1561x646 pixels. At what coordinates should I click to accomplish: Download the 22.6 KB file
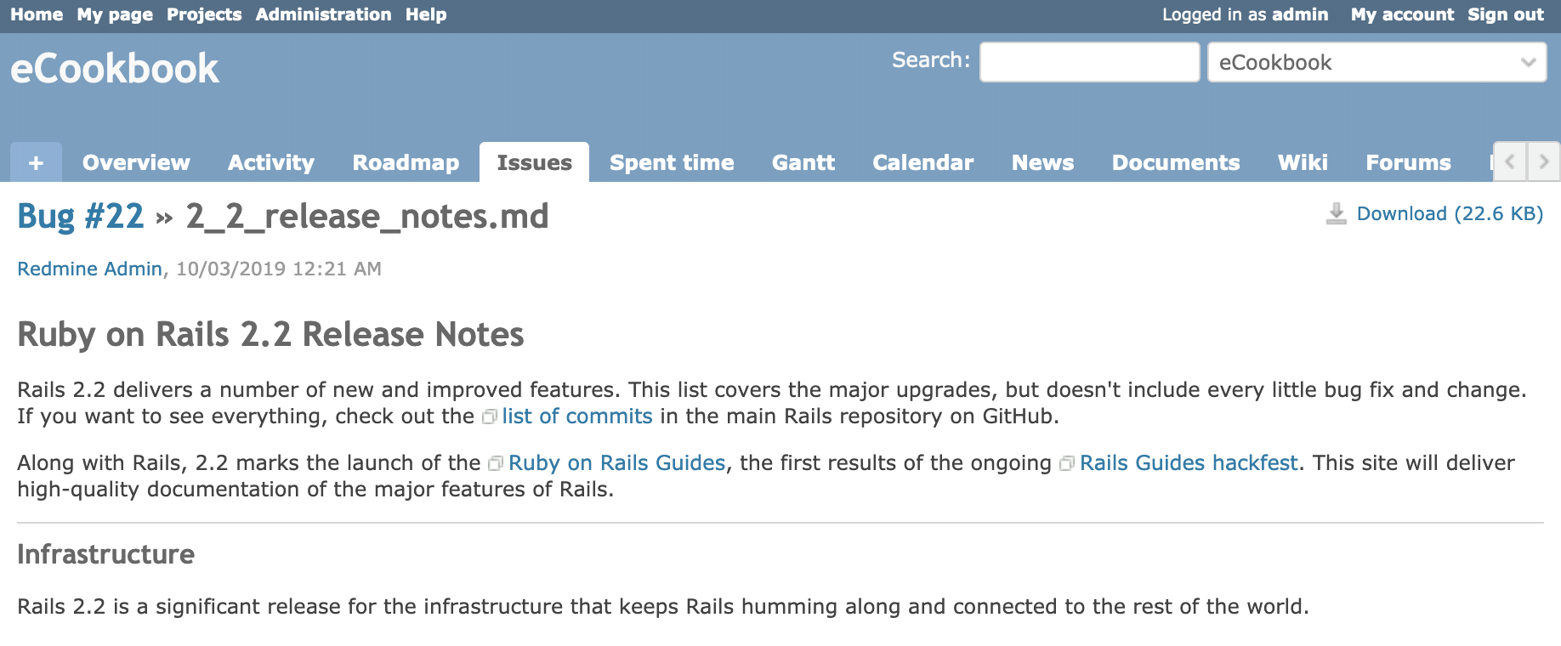click(1449, 213)
